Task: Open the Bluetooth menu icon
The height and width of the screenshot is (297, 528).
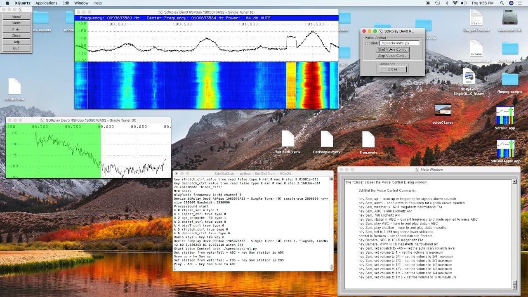Action: tap(447, 3)
